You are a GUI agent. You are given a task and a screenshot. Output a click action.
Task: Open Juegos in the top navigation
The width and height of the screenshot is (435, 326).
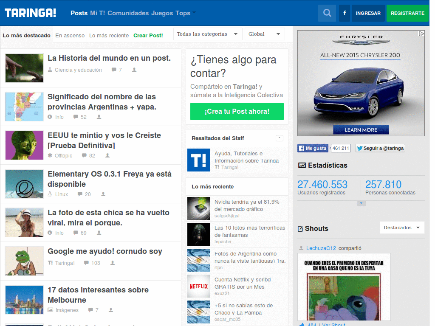(162, 13)
